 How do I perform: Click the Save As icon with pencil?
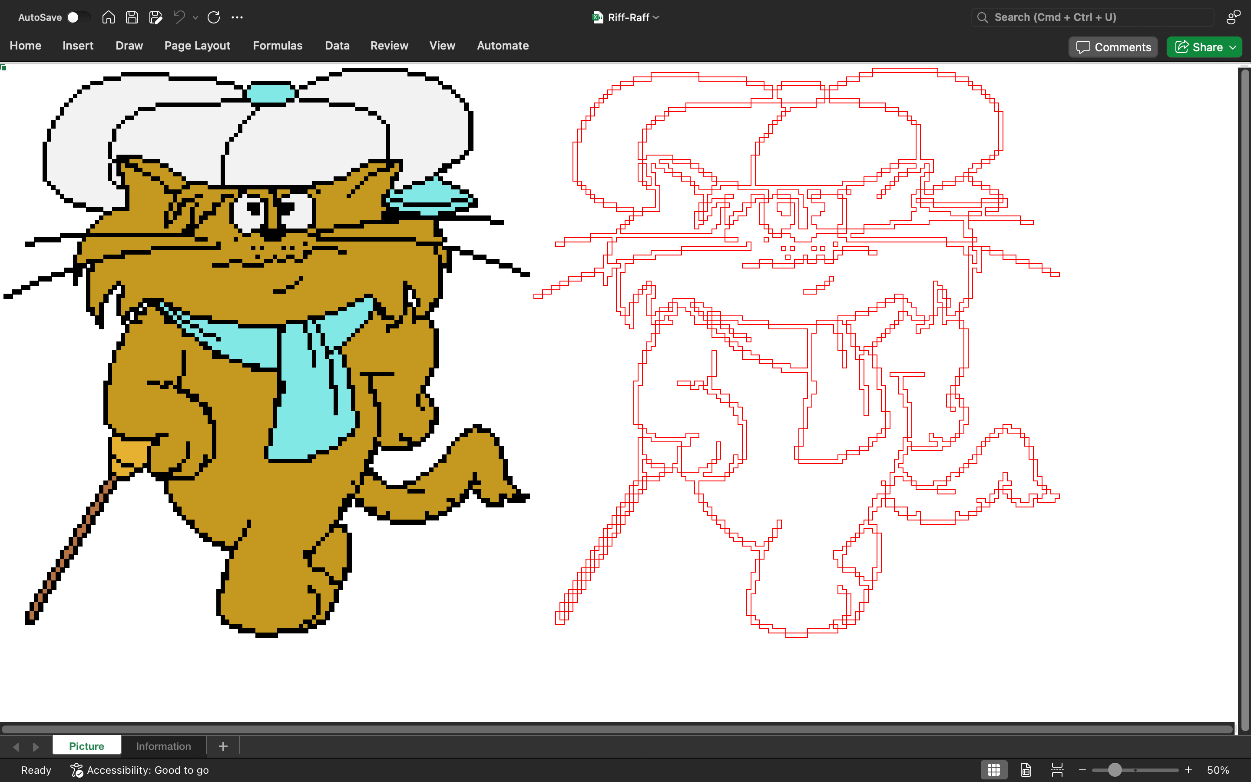click(156, 17)
